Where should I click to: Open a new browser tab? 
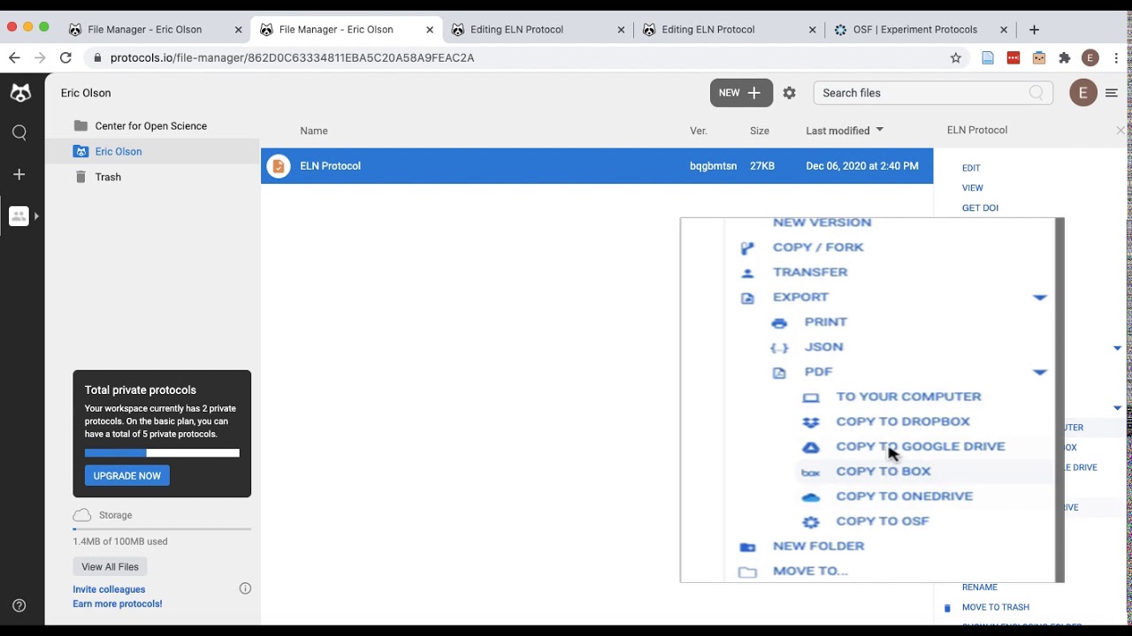point(1034,29)
